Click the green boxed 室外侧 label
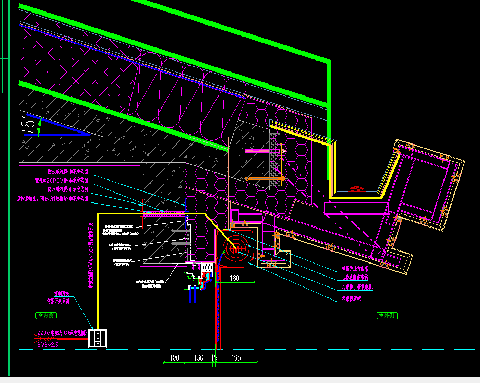480x383 pixels. [387, 315]
